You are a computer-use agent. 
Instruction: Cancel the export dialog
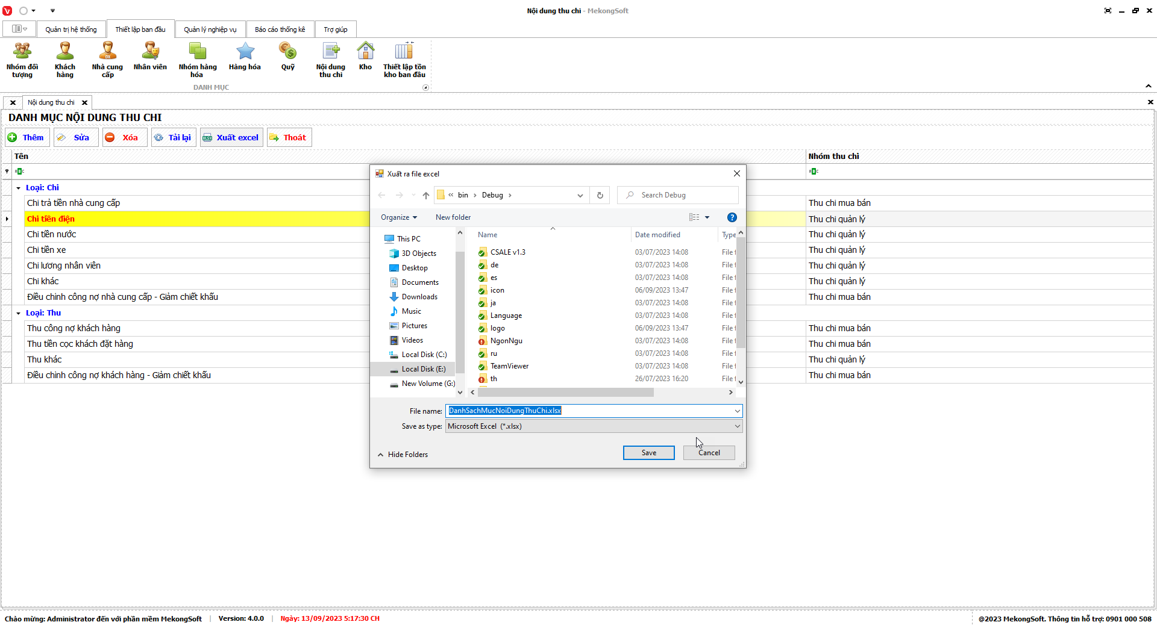tap(709, 453)
